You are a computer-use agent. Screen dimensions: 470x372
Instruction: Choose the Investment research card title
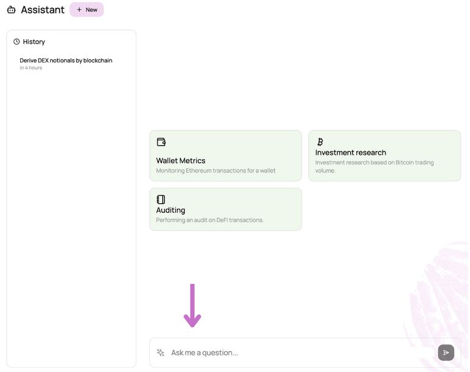[351, 152]
